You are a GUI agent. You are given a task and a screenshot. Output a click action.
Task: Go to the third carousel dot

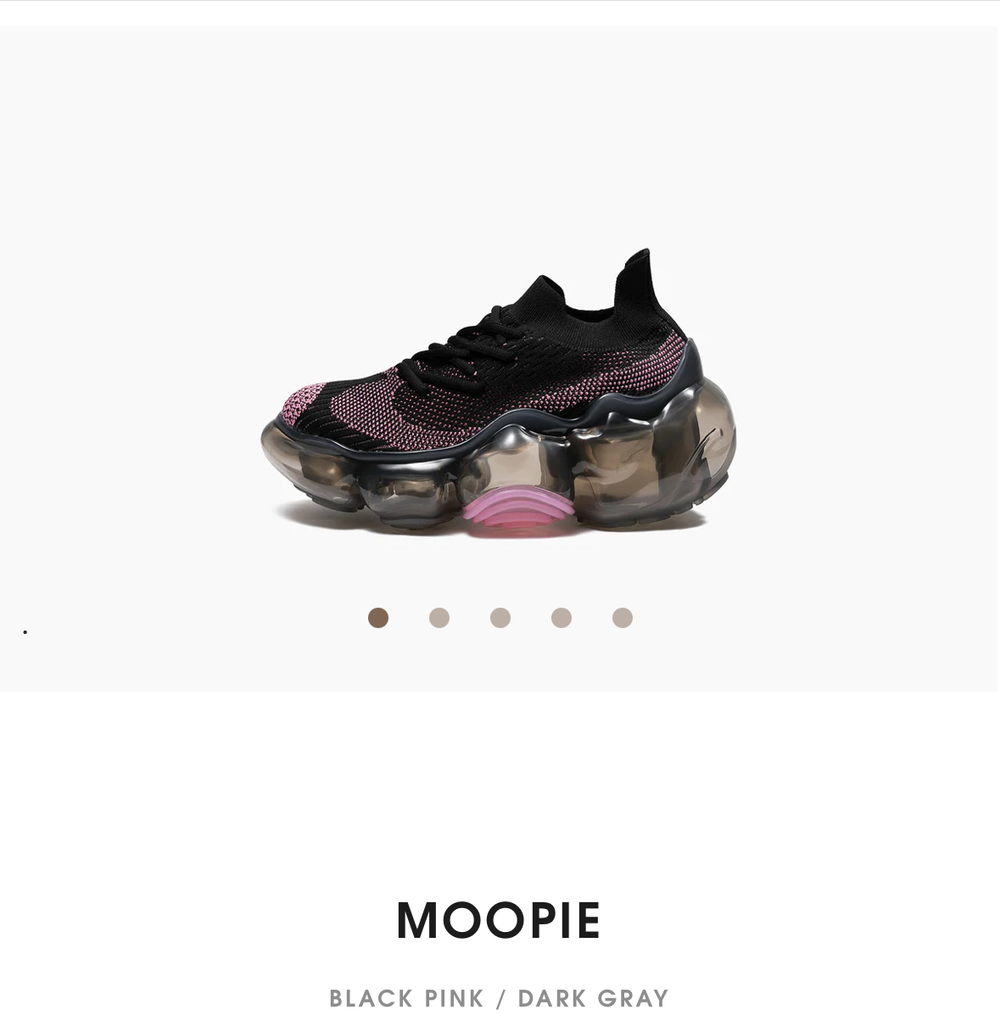[x=500, y=618]
